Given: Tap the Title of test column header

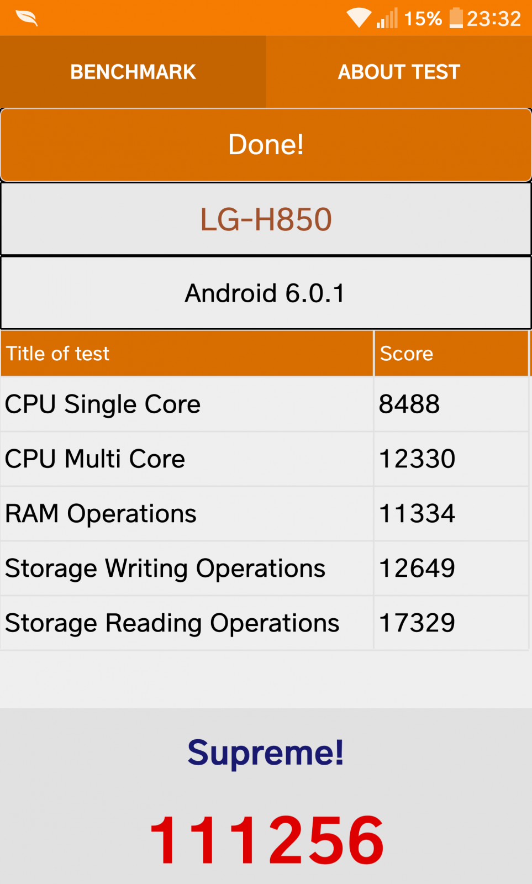Looking at the screenshot, I should pyautogui.click(x=187, y=354).
